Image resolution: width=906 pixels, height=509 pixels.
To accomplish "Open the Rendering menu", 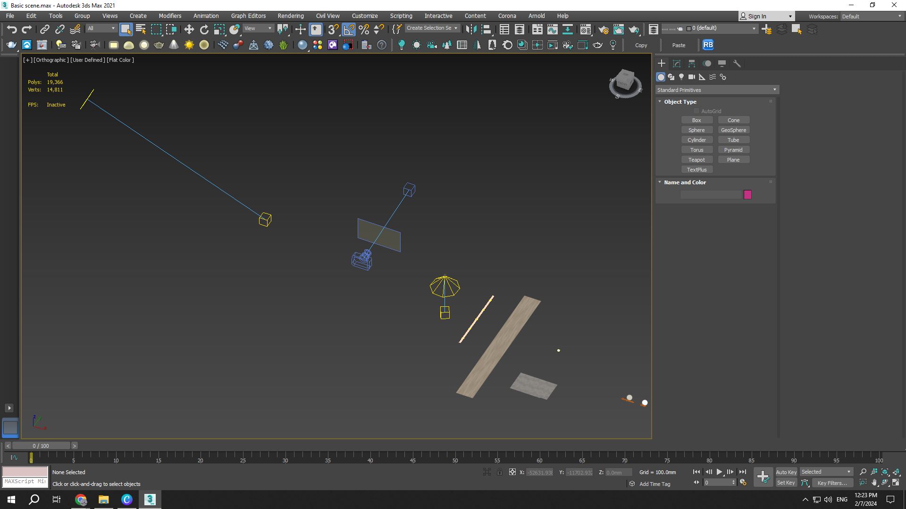I will pos(290,16).
